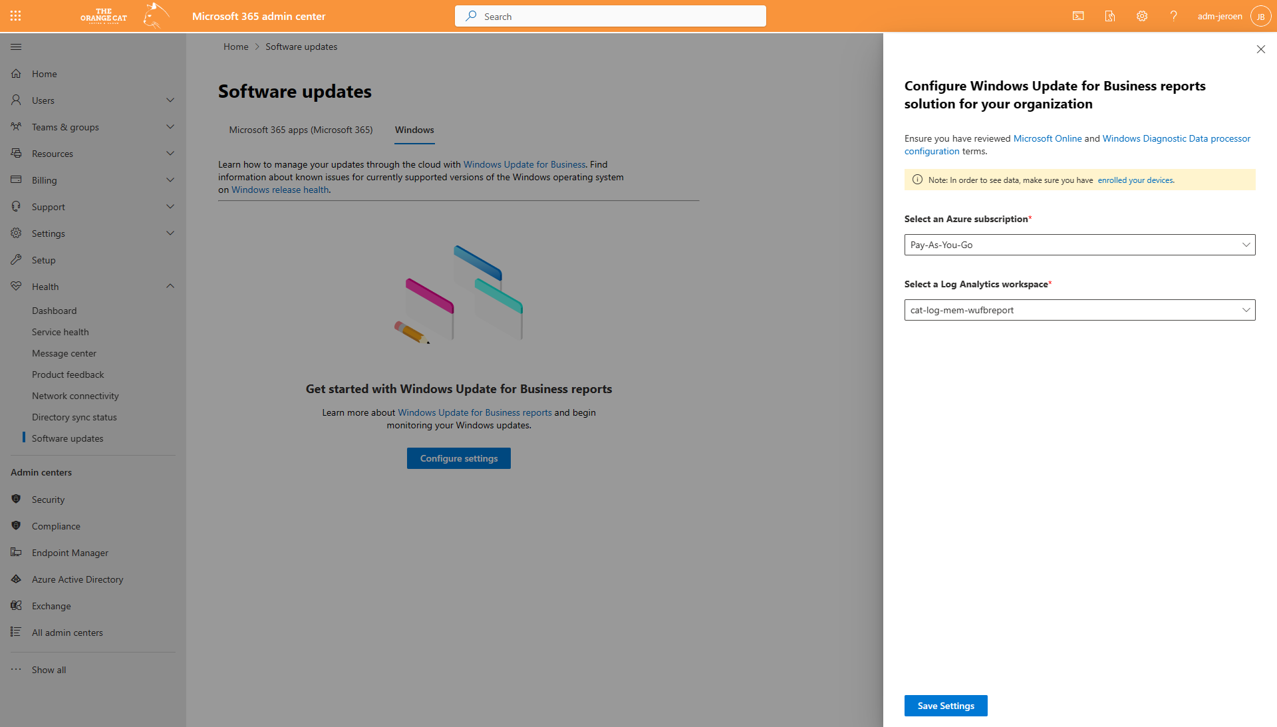This screenshot has height=727, width=1277.
Task: Click the Exchange icon
Action: pyautogui.click(x=16, y=606)
